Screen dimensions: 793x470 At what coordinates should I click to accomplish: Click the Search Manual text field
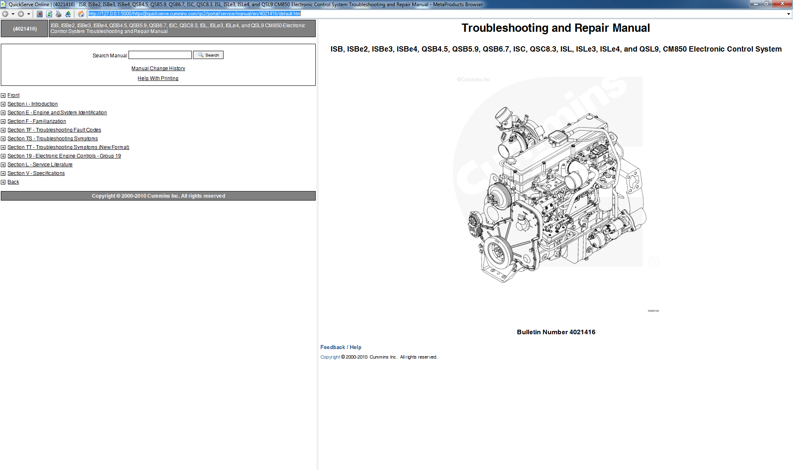pos(160,55)
